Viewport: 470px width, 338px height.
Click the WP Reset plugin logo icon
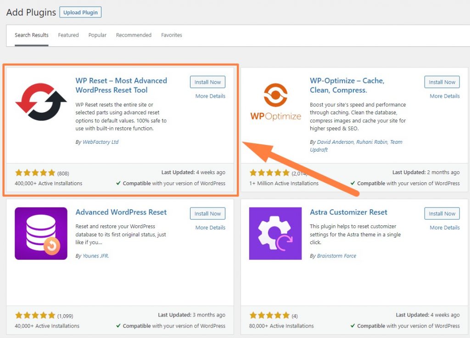(x=41, y=102)
